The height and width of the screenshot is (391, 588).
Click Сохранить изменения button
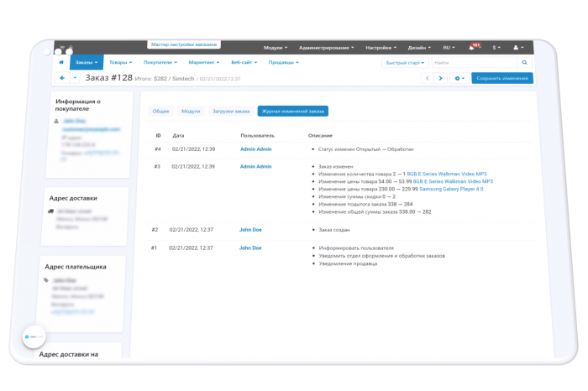coord(502,78)
